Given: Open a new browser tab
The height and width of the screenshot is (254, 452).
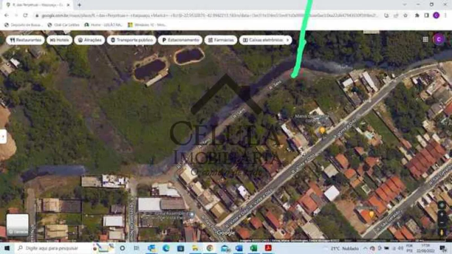Looking at the screenshot, I should click(79, 5).
